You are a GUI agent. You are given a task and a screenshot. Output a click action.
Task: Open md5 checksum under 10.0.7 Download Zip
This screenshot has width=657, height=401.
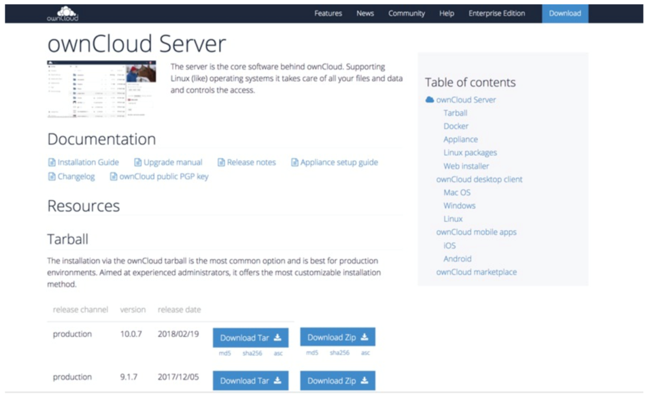click(311, 353)
